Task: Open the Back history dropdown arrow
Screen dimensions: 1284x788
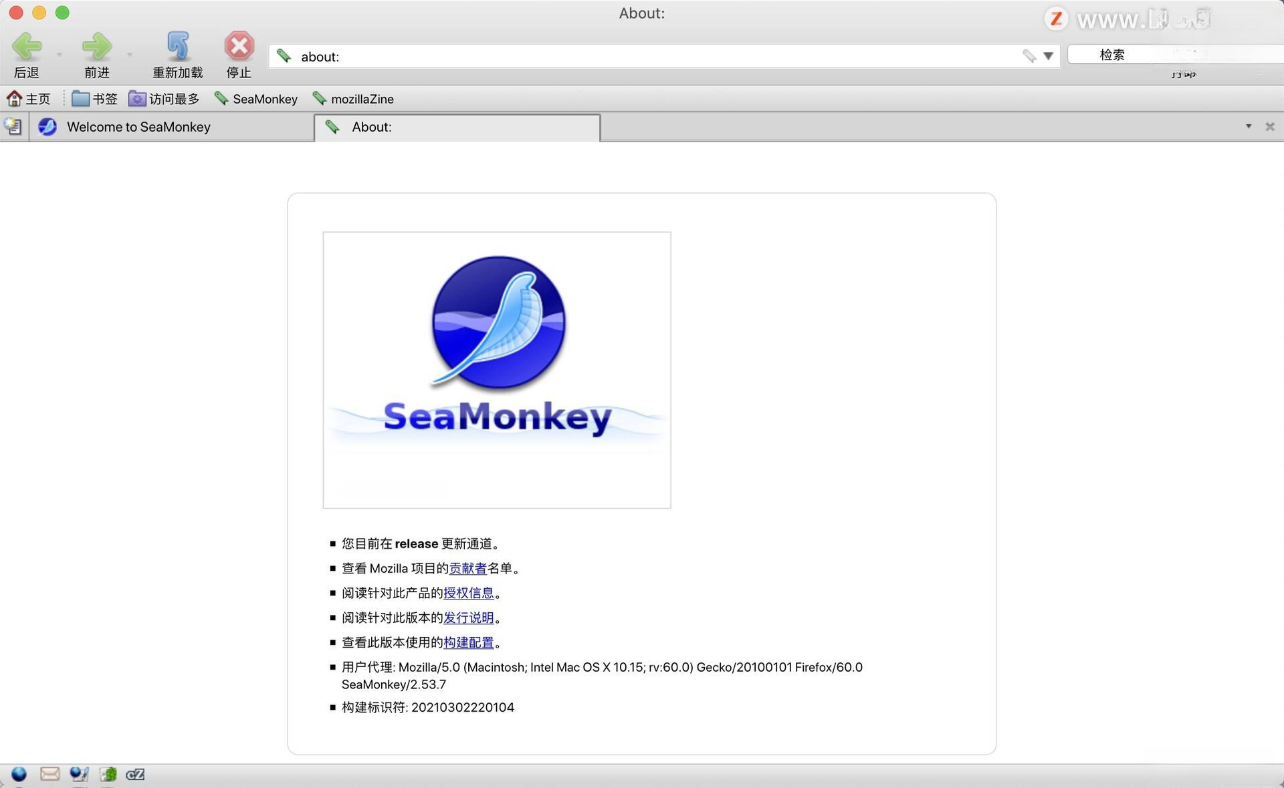Action: [59, 54]
